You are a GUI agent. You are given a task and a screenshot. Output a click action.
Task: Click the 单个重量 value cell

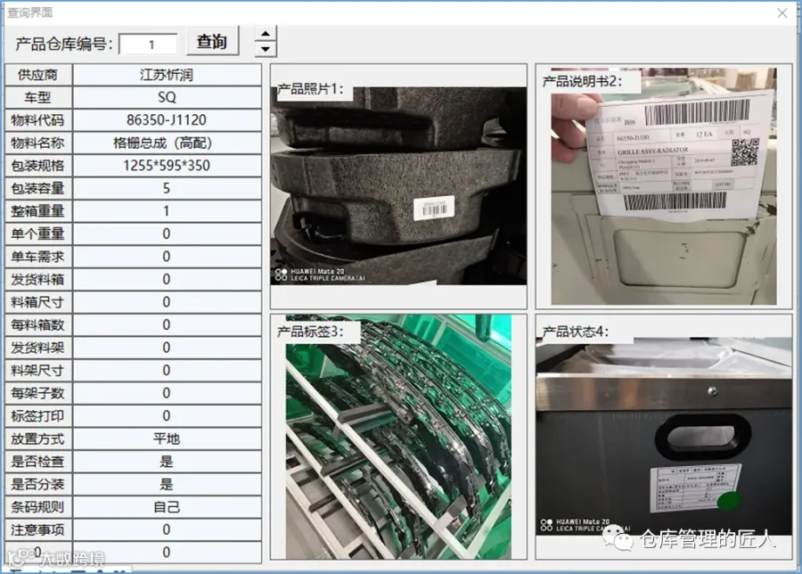pos(167,234)
